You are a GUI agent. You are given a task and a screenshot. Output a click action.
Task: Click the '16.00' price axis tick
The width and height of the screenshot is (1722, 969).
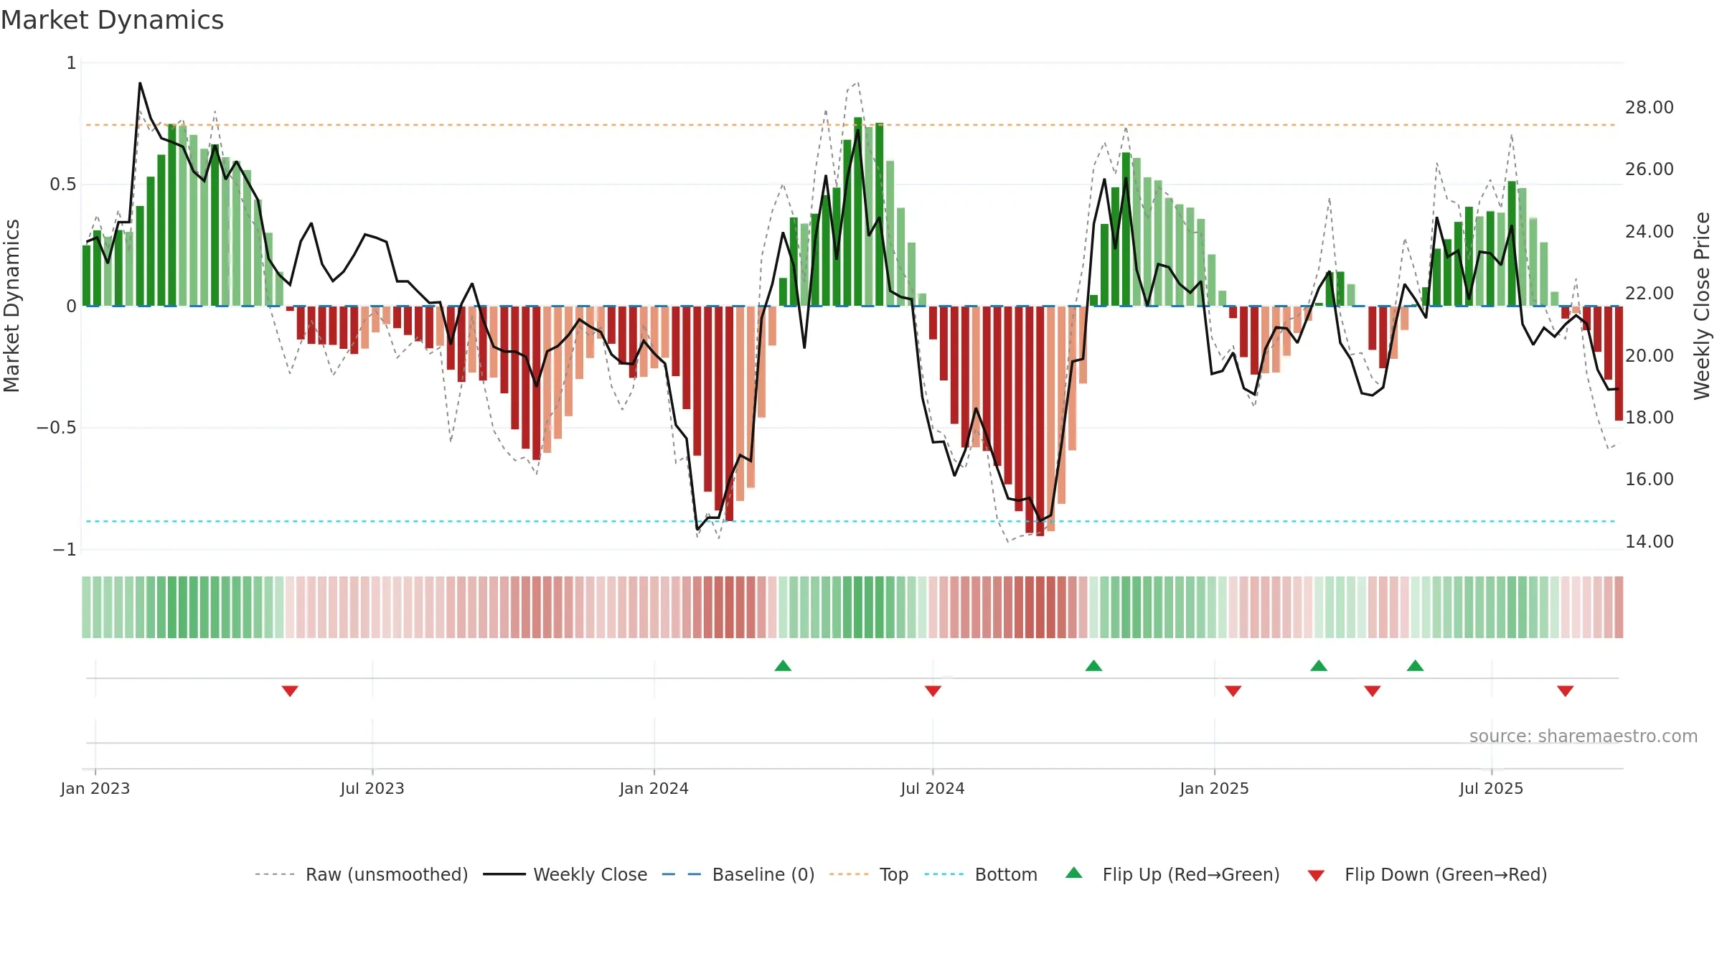(1650, 479)
